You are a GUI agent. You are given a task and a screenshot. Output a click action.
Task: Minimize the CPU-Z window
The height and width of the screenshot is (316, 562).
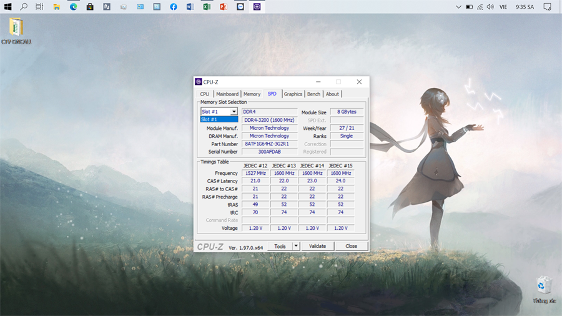click(318, 82)
